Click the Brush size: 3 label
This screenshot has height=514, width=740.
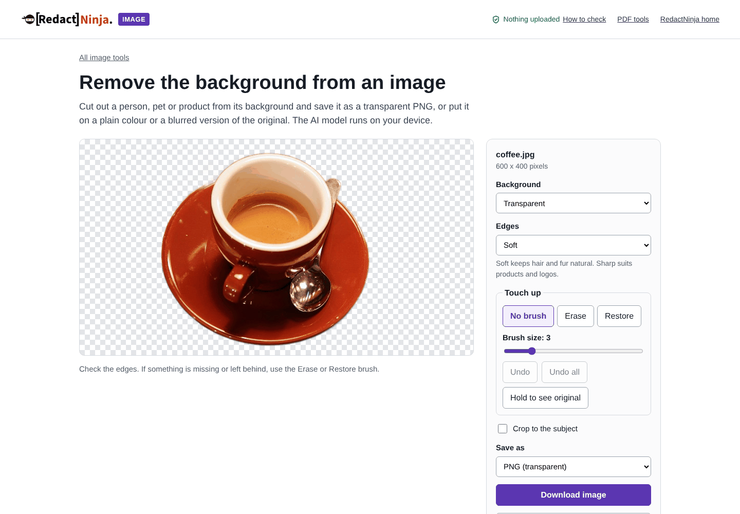click(x=526, y=338)
